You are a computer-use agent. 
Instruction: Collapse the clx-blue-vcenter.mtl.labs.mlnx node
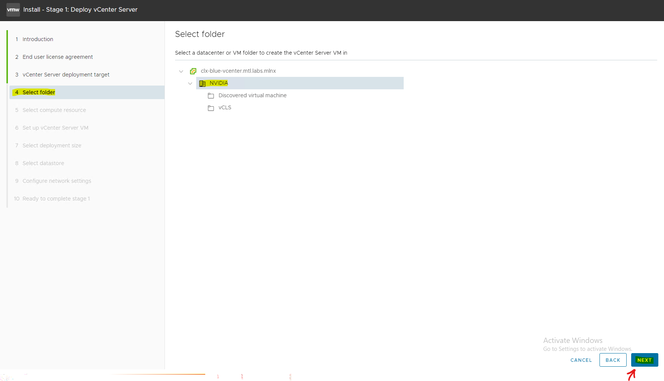click(x=181, y=71)
